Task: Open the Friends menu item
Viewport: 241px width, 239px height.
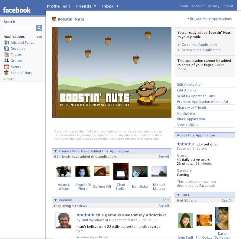Action: (x=84, y=6)
